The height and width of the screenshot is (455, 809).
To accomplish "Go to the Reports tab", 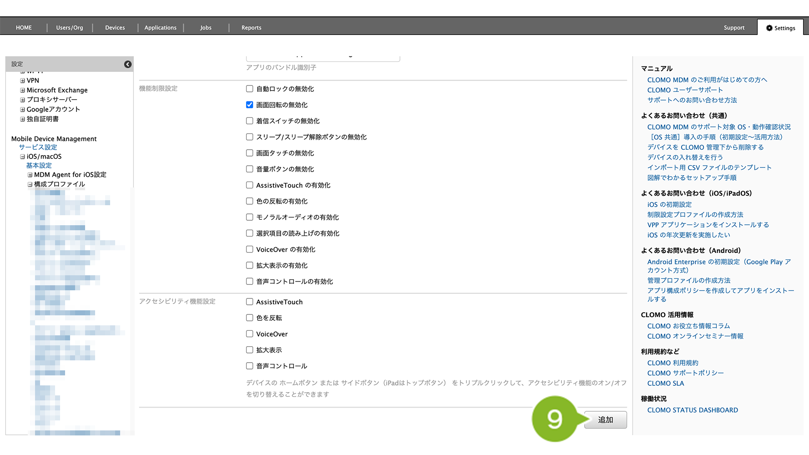I will 251,28.
